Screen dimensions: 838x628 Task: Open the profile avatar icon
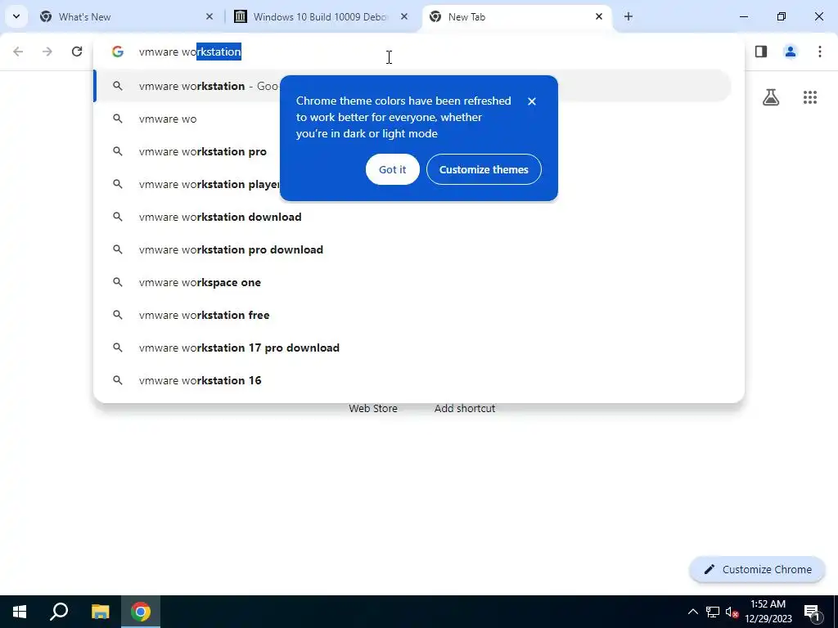tap(790, 52)
